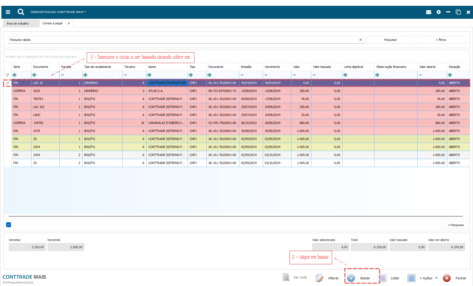Click the Alterar pencil icon
Viewport: 473px width, 286px height.
(x=319, y=278)
